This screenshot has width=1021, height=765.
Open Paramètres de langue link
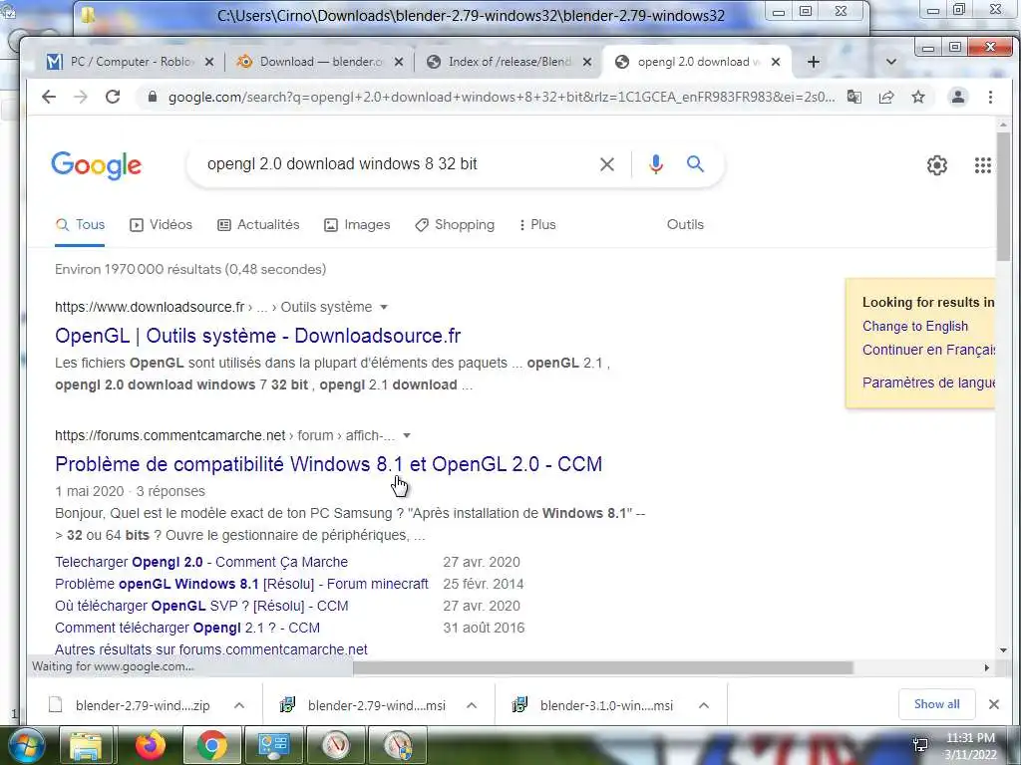(928, 382)
